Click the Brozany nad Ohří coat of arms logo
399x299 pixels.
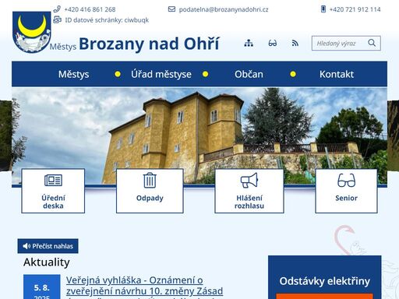pyautogui.click(x=32, y=32)
